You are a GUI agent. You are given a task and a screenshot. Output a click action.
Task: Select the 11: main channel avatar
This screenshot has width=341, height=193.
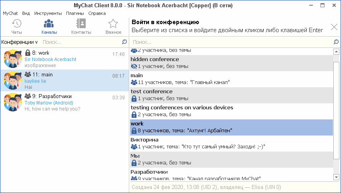click(x=13, y=80)
